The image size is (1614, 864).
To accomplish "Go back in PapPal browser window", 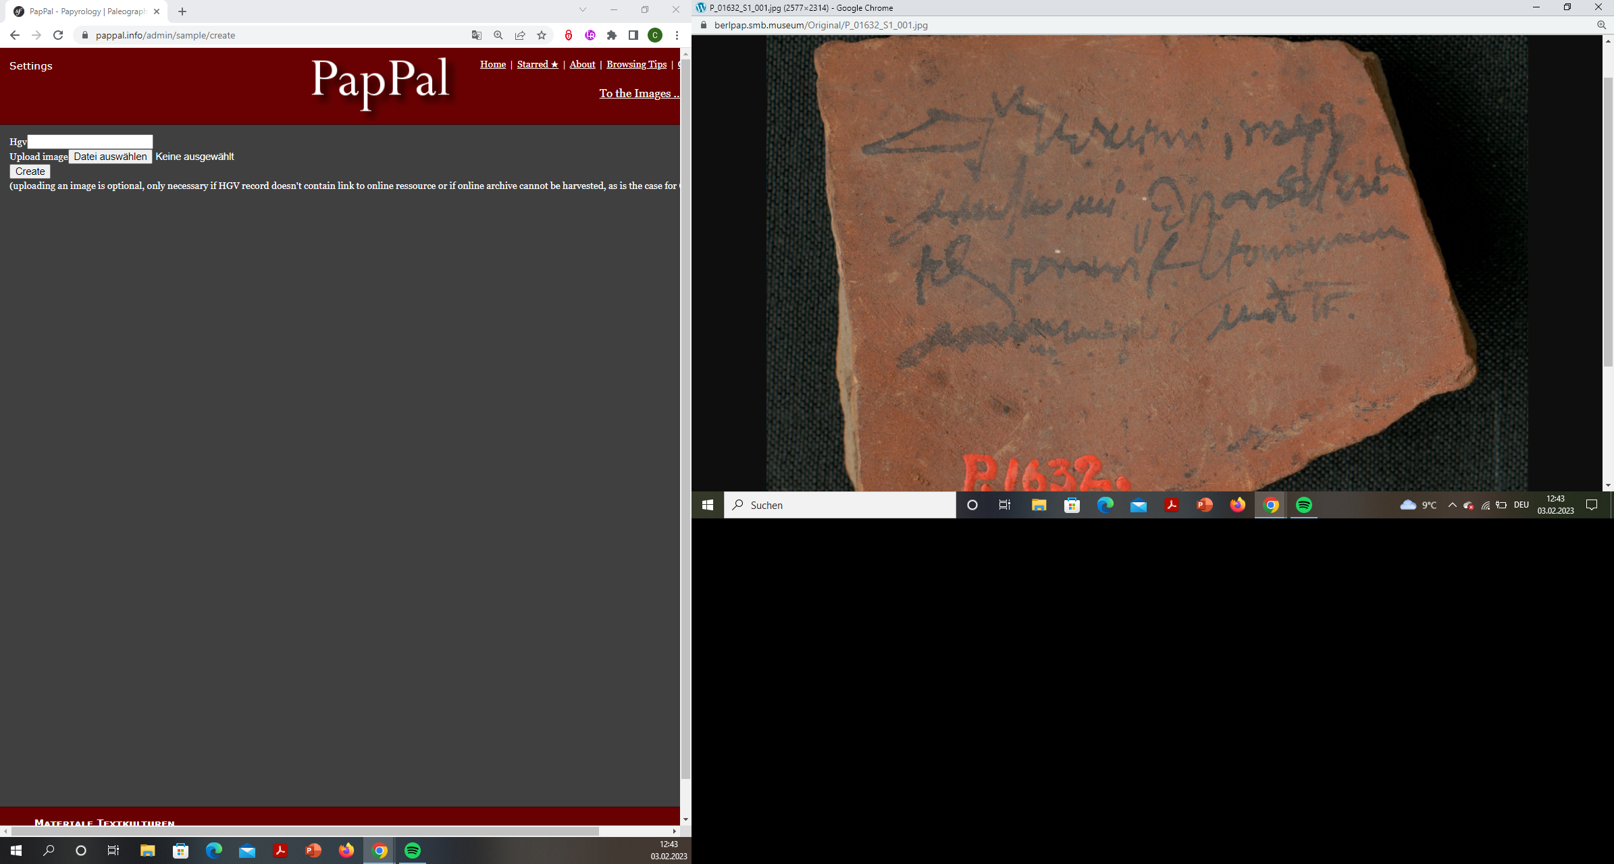I will [x=15, y=35].
